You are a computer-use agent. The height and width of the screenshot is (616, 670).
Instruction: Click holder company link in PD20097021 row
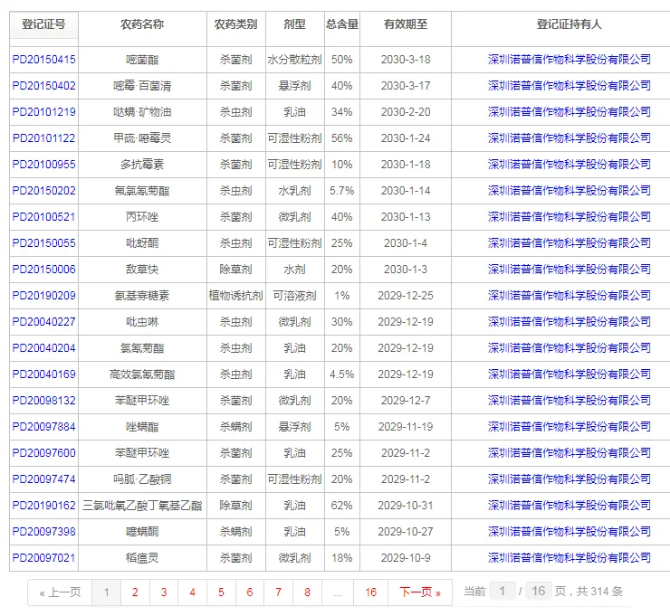(x=569, y=558)
